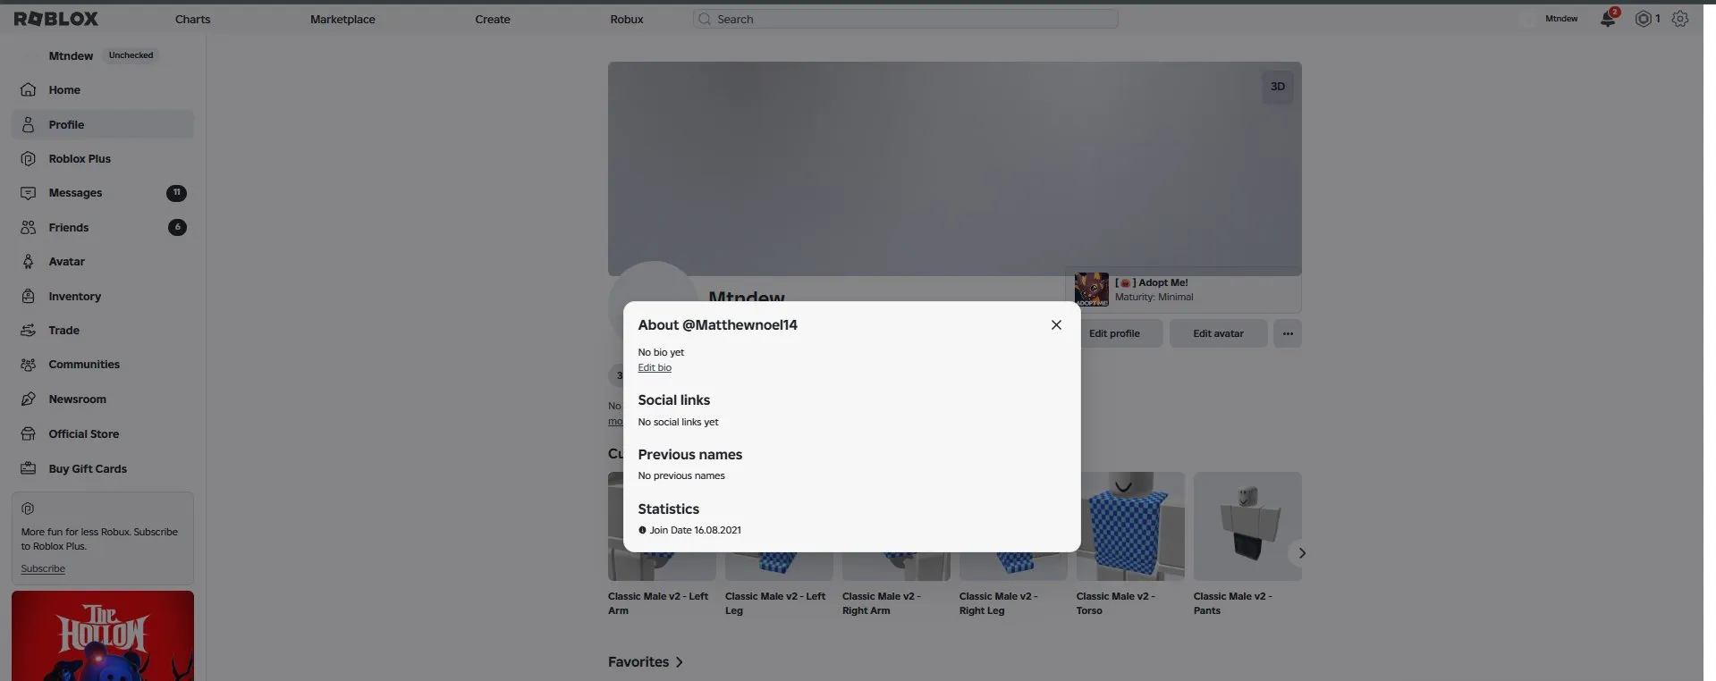Click the Mtndew username in top bar

[1561, 19]
